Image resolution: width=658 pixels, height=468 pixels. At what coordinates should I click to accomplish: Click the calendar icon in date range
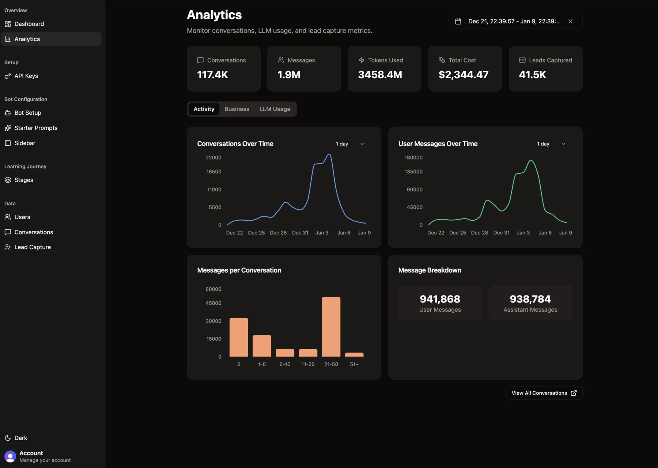tap(458, 22)
